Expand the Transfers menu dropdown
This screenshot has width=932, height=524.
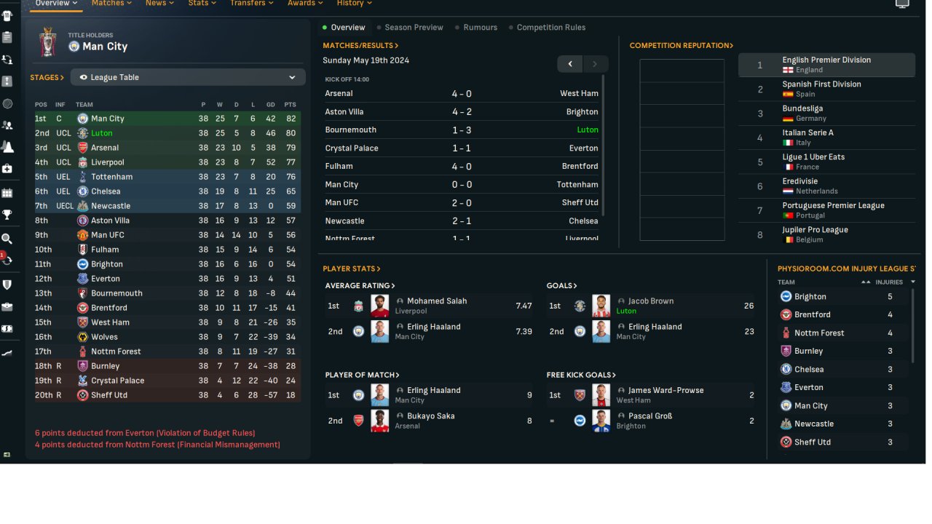pos(252,4)
